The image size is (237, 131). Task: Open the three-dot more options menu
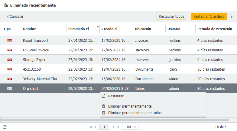click(232, 17)
